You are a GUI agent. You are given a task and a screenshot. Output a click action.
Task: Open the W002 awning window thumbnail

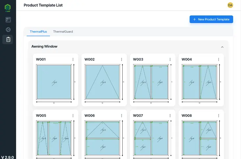pos(104,84)
